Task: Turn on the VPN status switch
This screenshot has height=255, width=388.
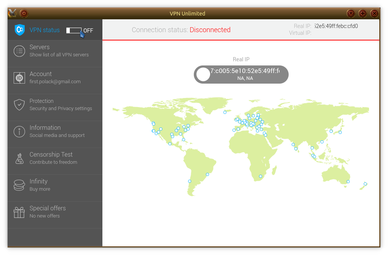Action: tap(74, 30)
